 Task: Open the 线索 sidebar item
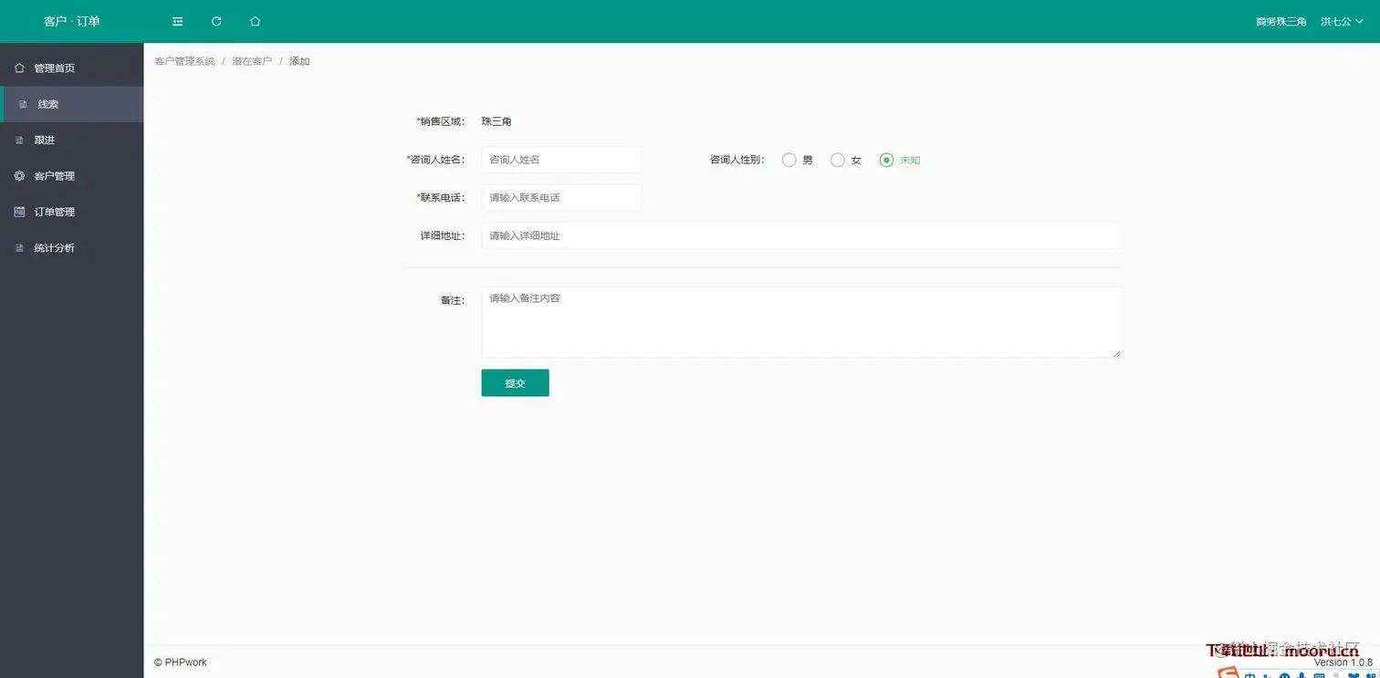pos(72,104)
